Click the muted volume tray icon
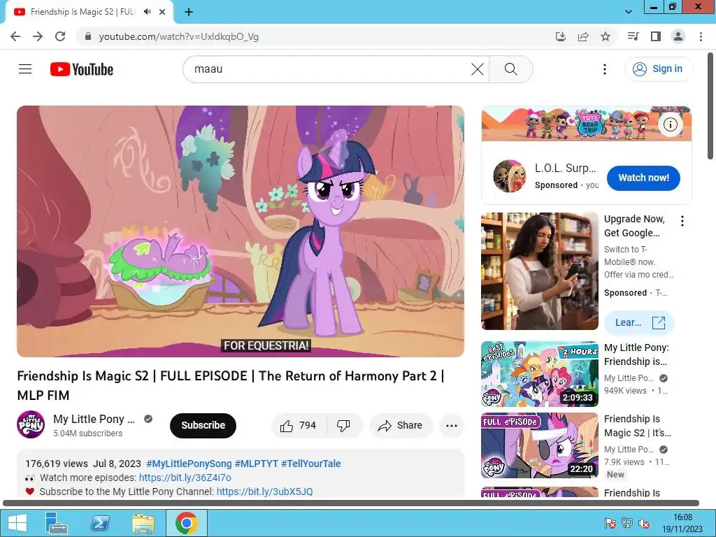 click(644, 523)
